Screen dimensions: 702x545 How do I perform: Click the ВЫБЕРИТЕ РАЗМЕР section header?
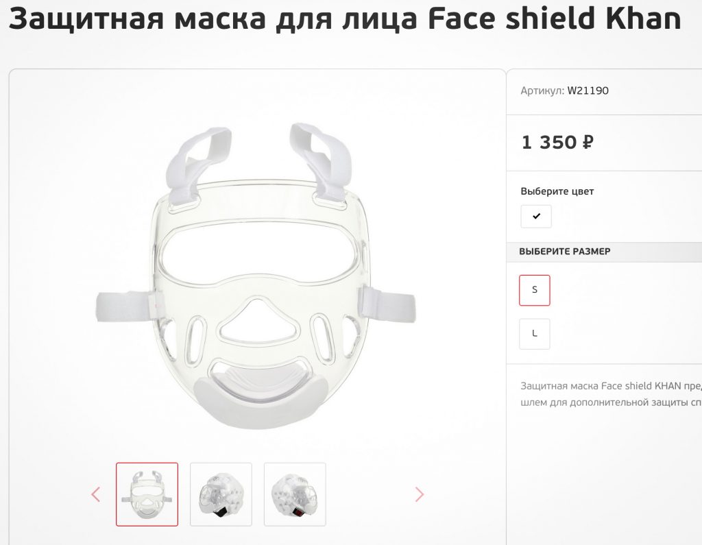tap(565, 252)
